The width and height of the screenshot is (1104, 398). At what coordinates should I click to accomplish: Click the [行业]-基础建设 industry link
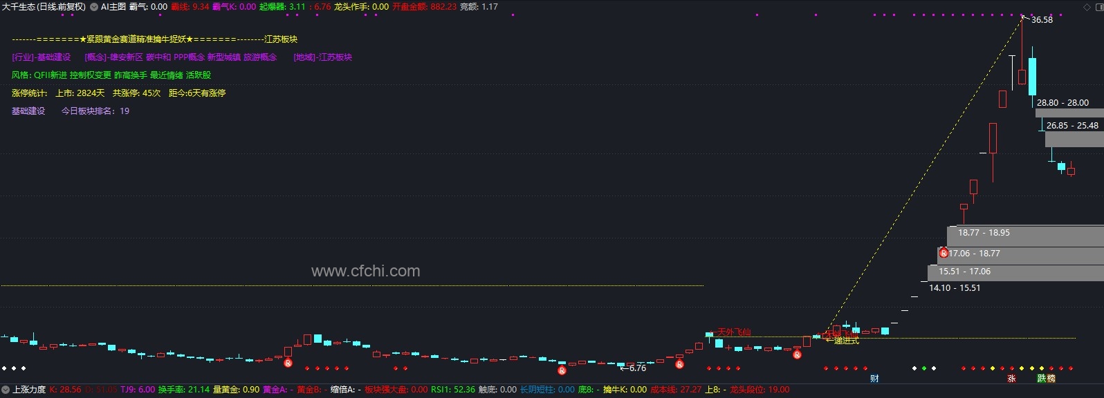[42, 57]
